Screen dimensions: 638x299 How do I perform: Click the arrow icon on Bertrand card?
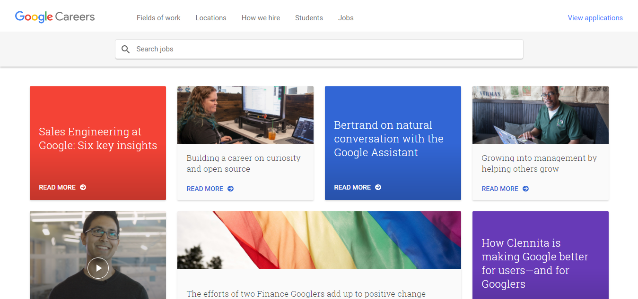(378, 187)
